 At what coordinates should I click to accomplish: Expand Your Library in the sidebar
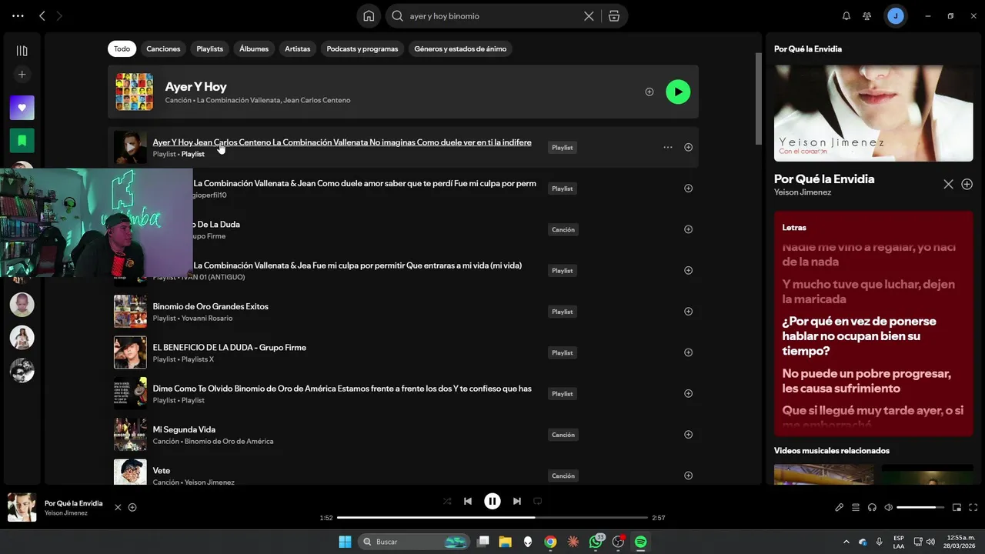click(x=22, y=51)
